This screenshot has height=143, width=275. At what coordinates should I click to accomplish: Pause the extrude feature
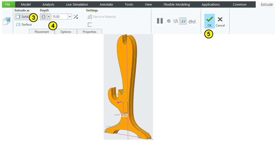(160, 21)
